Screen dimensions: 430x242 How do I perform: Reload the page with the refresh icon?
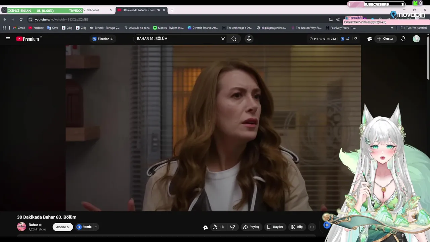tap(21, 19)
